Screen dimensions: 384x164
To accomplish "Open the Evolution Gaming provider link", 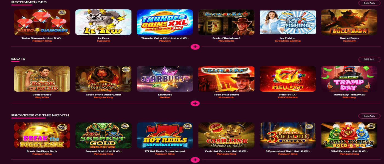I will point(288,41).
